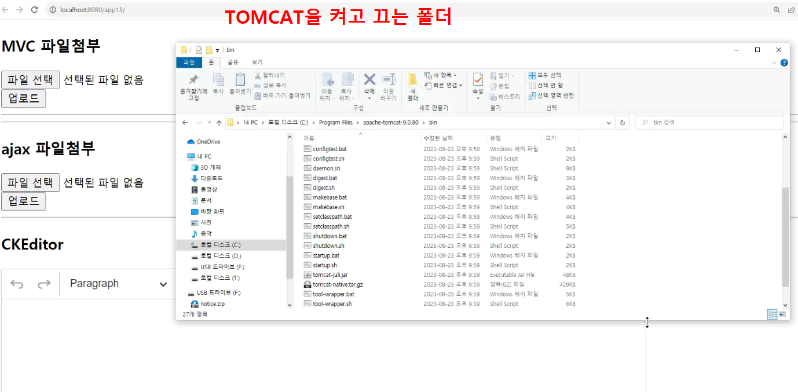Refresh the Explorer address bar
This screenshot has width=798, height=392.
pyautogui.click(x=623, y=123)
